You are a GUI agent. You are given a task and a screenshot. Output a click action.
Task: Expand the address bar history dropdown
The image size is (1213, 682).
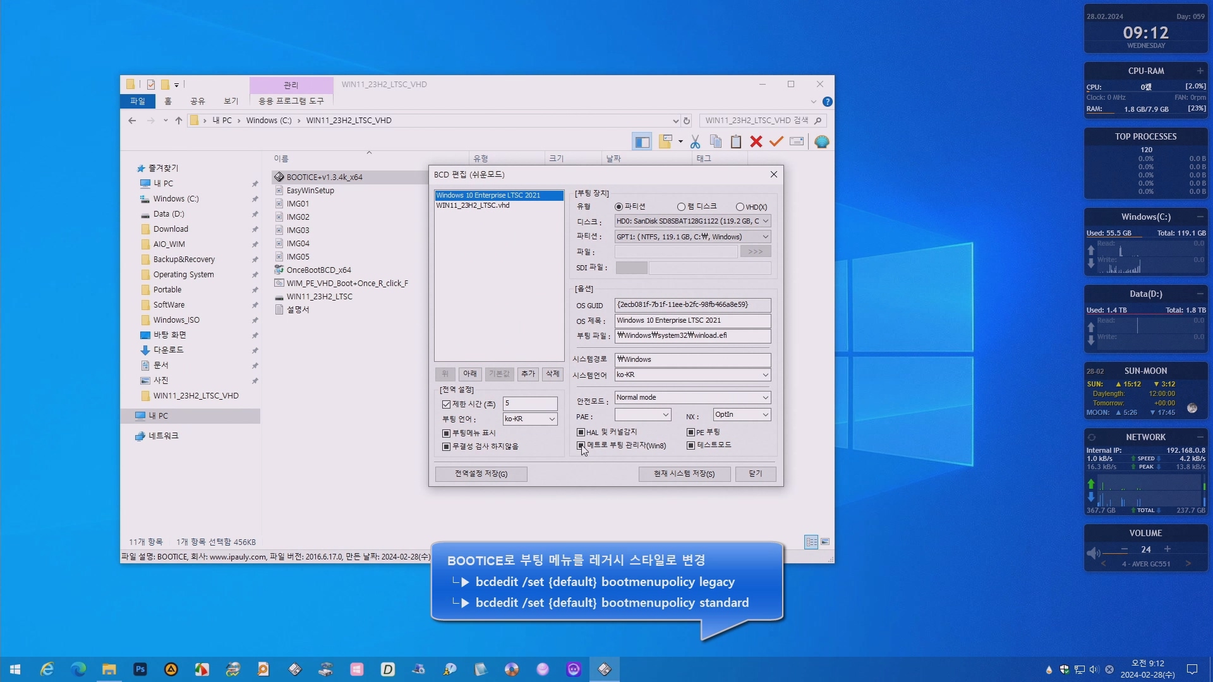coord(675,121)
